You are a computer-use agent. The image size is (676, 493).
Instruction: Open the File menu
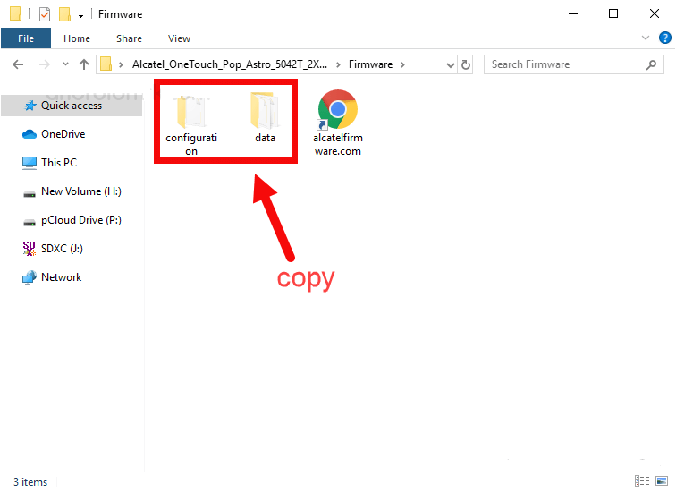coord(26,38)
